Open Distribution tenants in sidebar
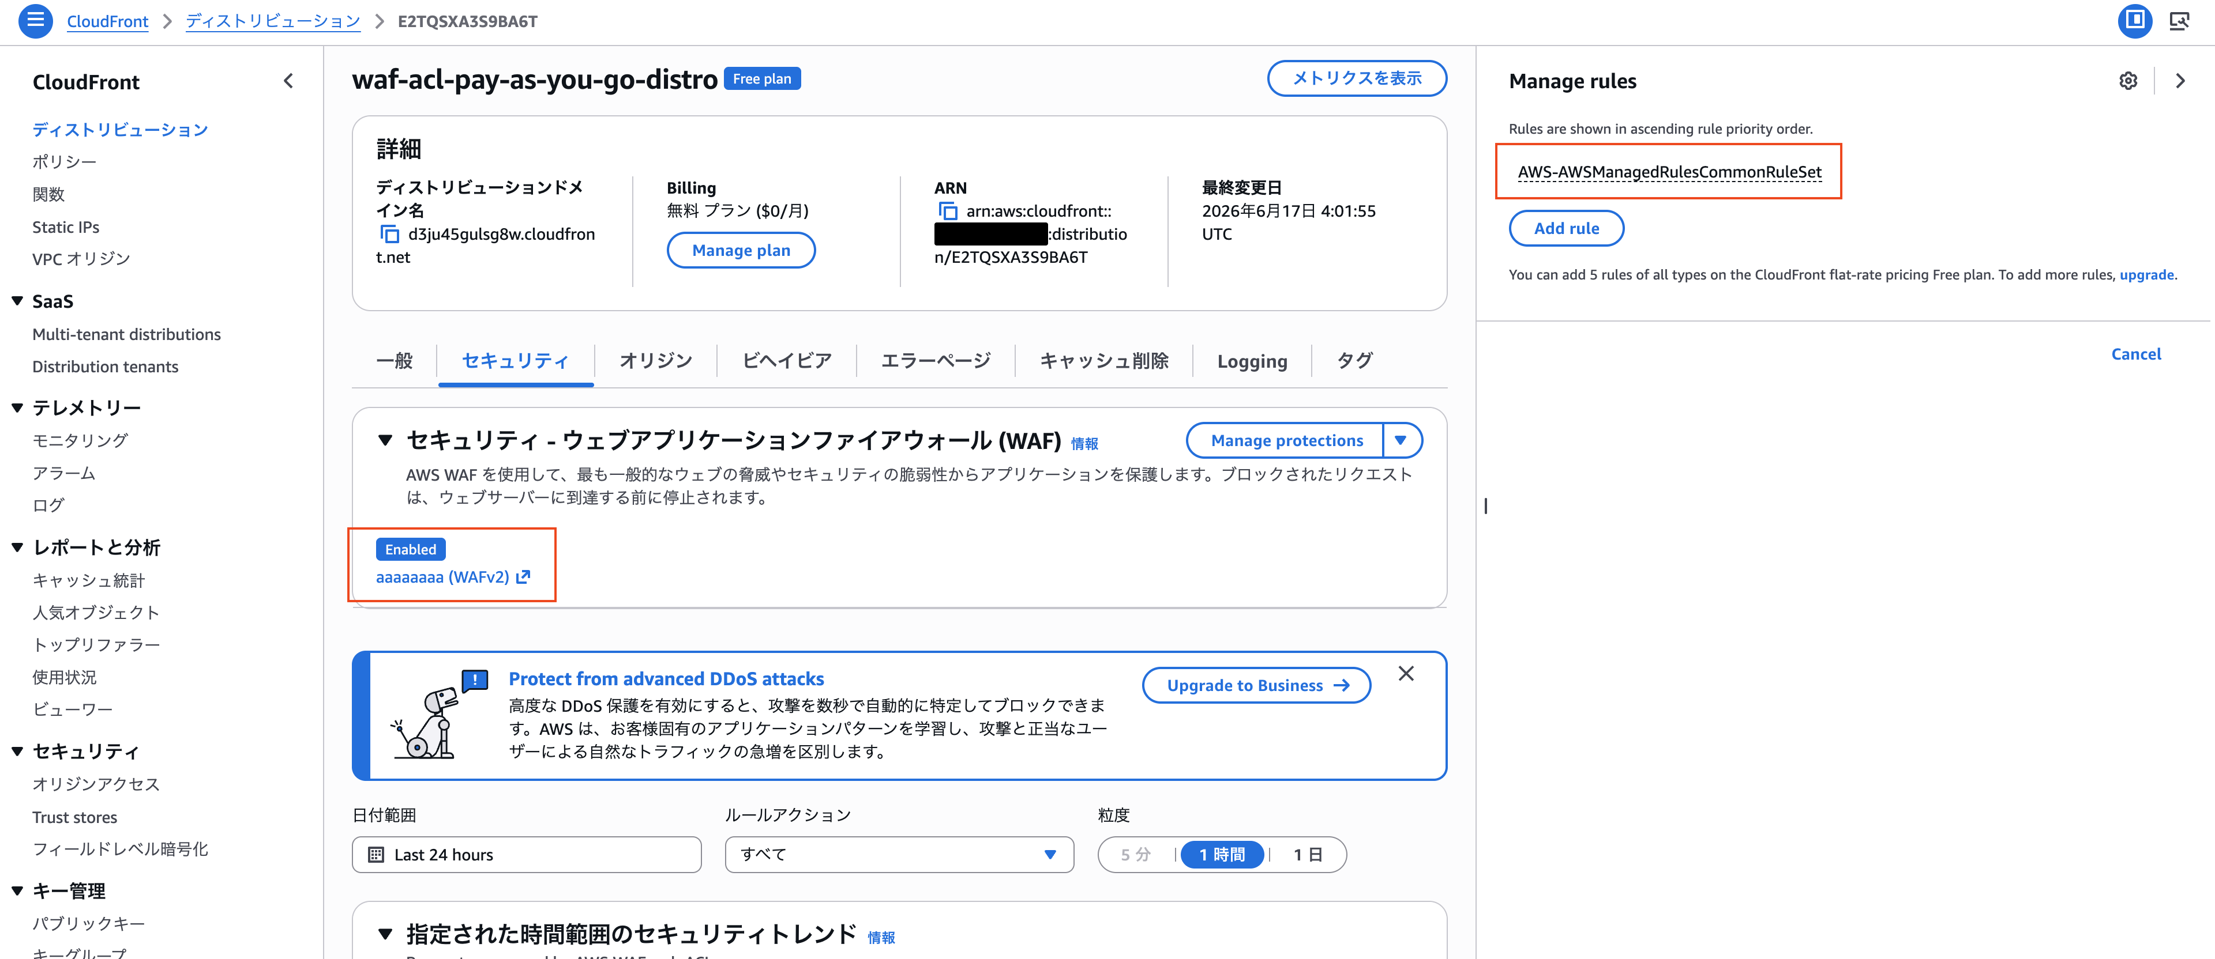Image resolution: width=2215 pixels, height=959 pixels. pyautogui.click(x=105, y=366)
